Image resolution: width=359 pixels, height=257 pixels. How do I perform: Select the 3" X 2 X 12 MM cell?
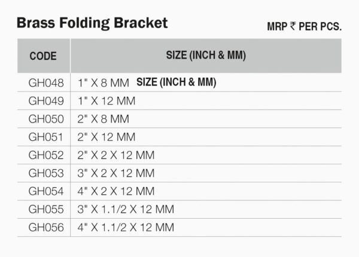tap(116, 173)
